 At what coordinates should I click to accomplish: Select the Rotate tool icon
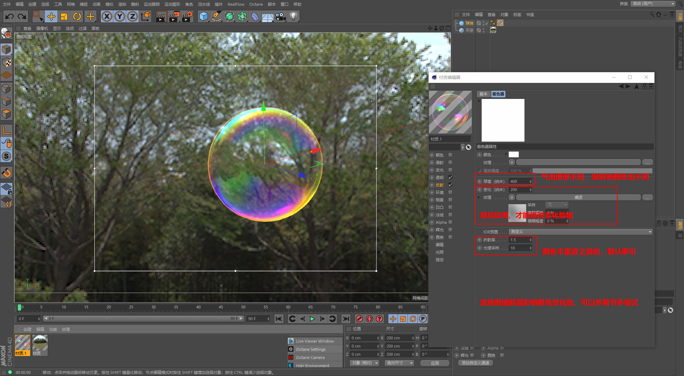(x=77, y=16)
